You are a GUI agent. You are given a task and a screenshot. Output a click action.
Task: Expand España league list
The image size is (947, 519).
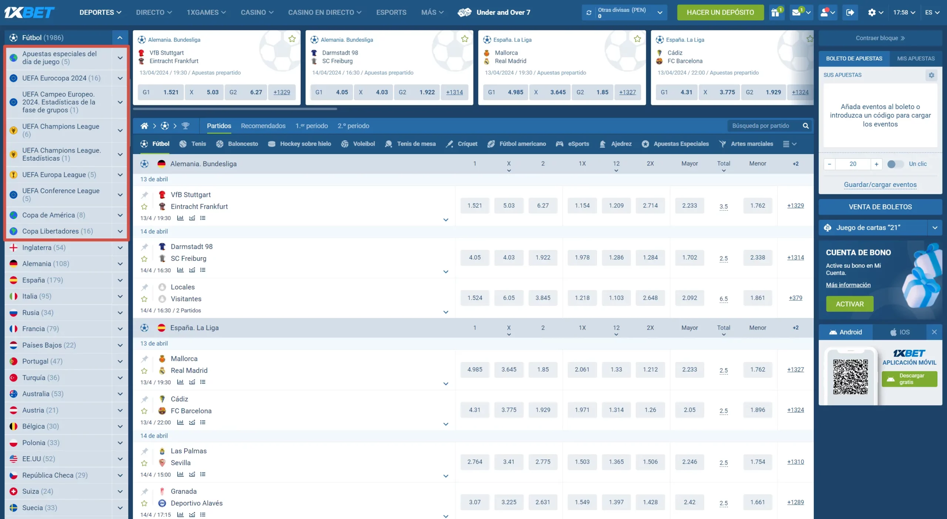click(120, 280)
